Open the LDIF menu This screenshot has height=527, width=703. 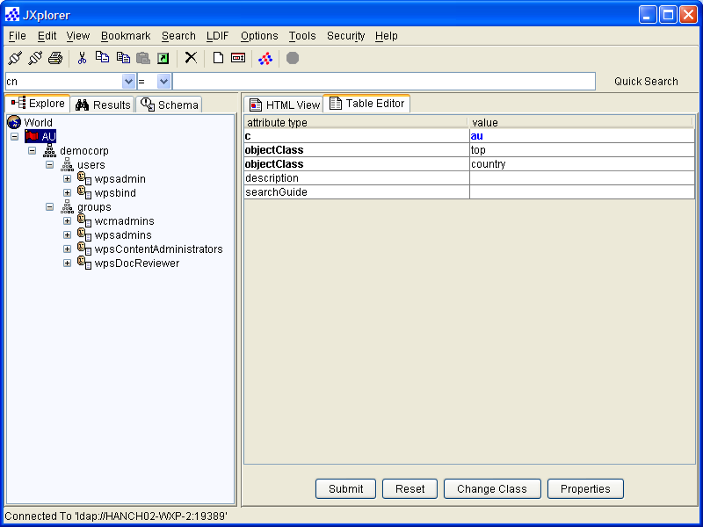(217, 36)
